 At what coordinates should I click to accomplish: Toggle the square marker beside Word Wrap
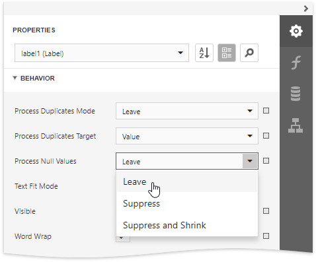[x=266, y=236]
